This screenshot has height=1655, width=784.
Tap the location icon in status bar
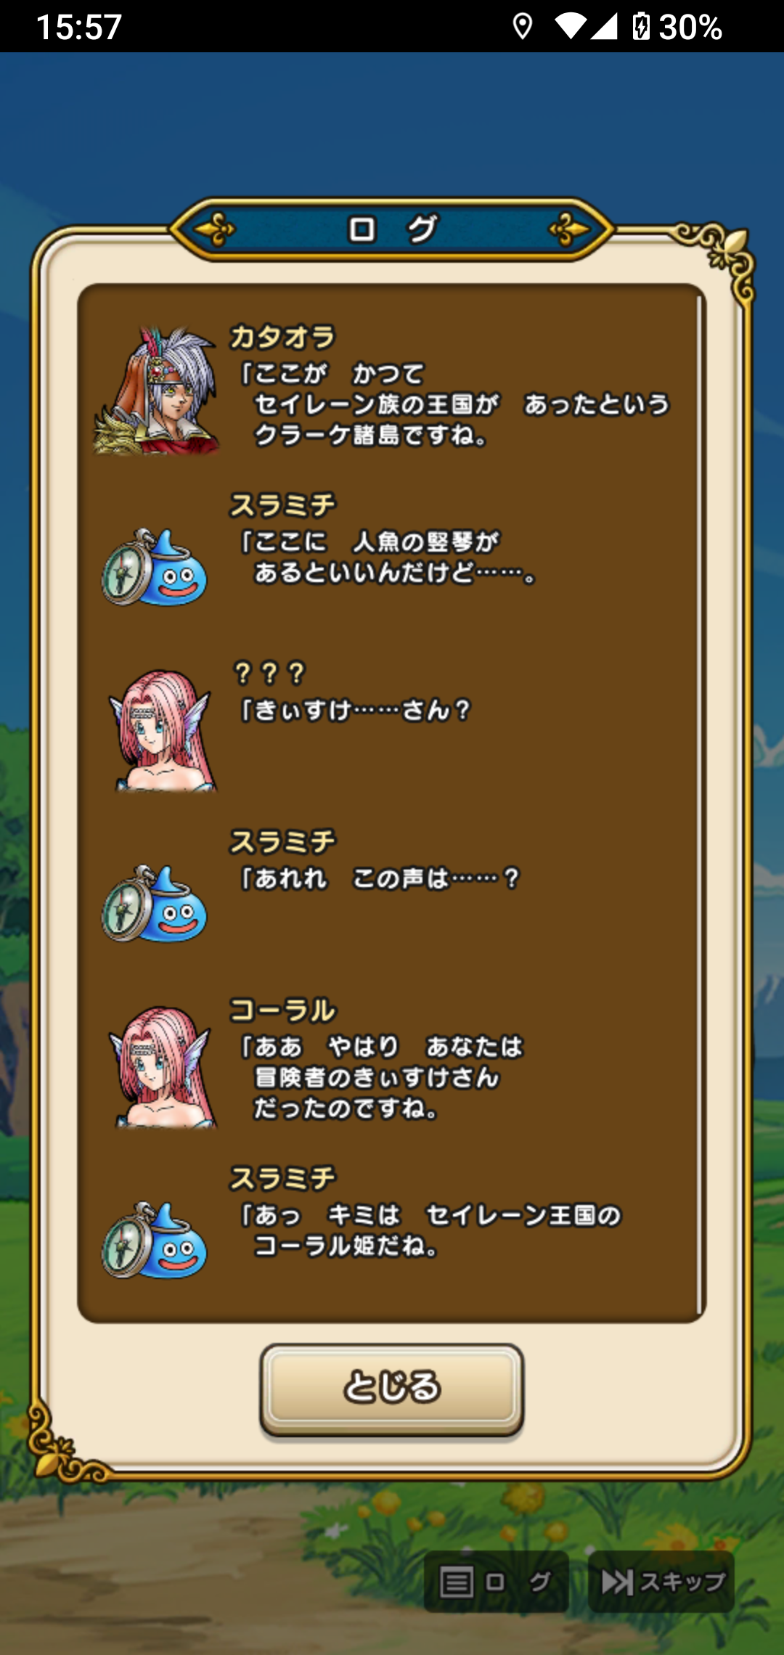[x=522, y=27]
